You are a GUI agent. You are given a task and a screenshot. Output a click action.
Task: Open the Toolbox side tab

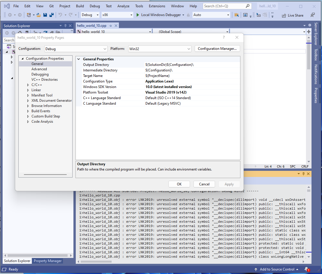point(316,55)
